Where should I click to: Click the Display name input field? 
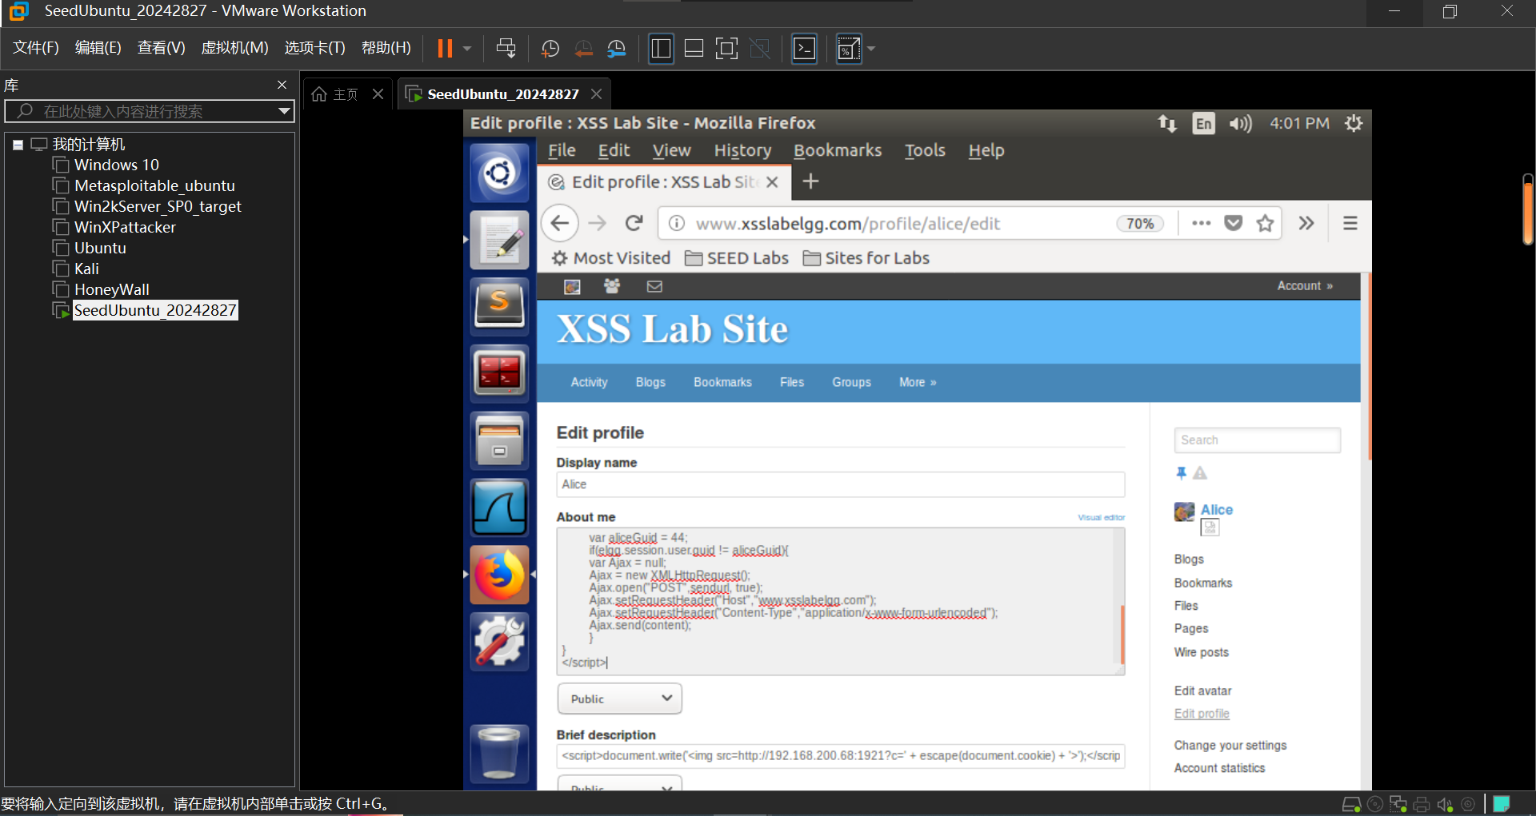point(840,484)
